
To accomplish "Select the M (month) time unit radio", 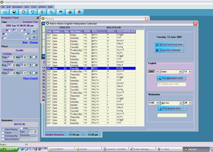I will point(6,34).
